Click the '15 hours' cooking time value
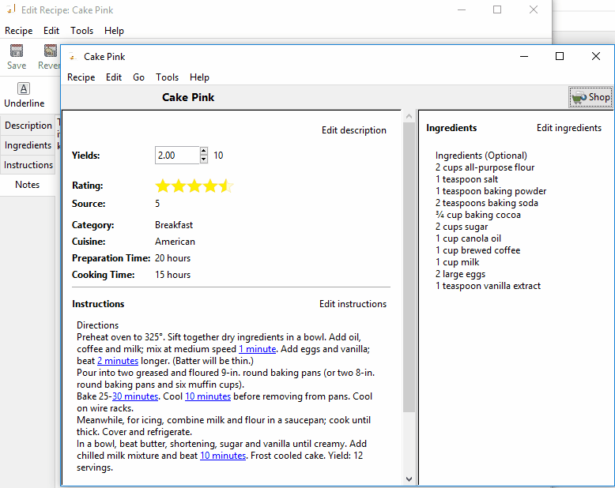 tap(172, 275)
